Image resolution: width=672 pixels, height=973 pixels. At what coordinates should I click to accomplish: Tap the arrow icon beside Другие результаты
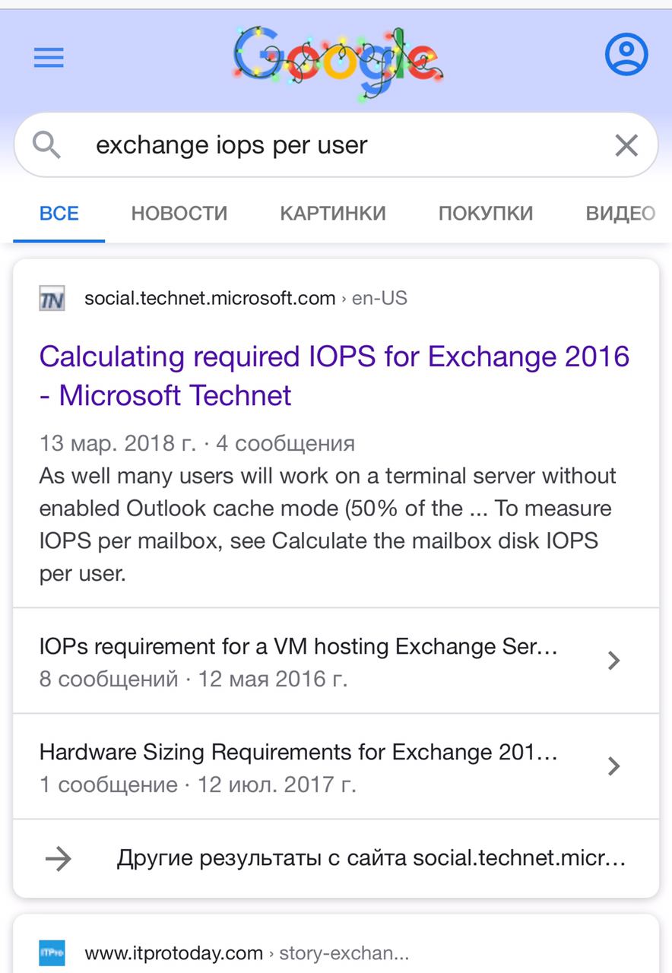coord(59,859)
